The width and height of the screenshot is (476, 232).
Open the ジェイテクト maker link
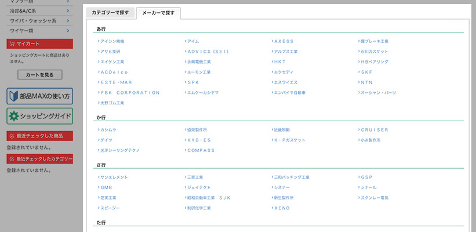pos(198,188)
